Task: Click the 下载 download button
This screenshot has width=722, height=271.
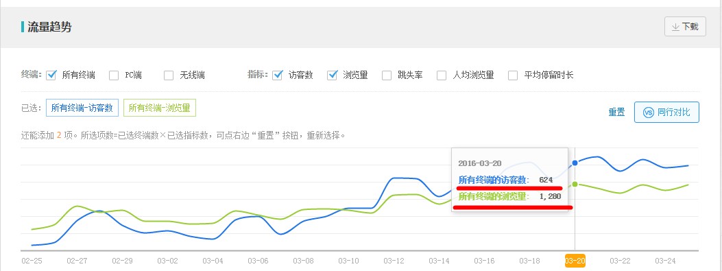Action: [x=685, y=27]
